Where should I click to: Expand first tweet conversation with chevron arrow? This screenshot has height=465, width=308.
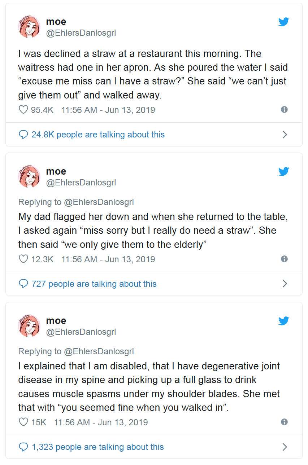[285, 135]
